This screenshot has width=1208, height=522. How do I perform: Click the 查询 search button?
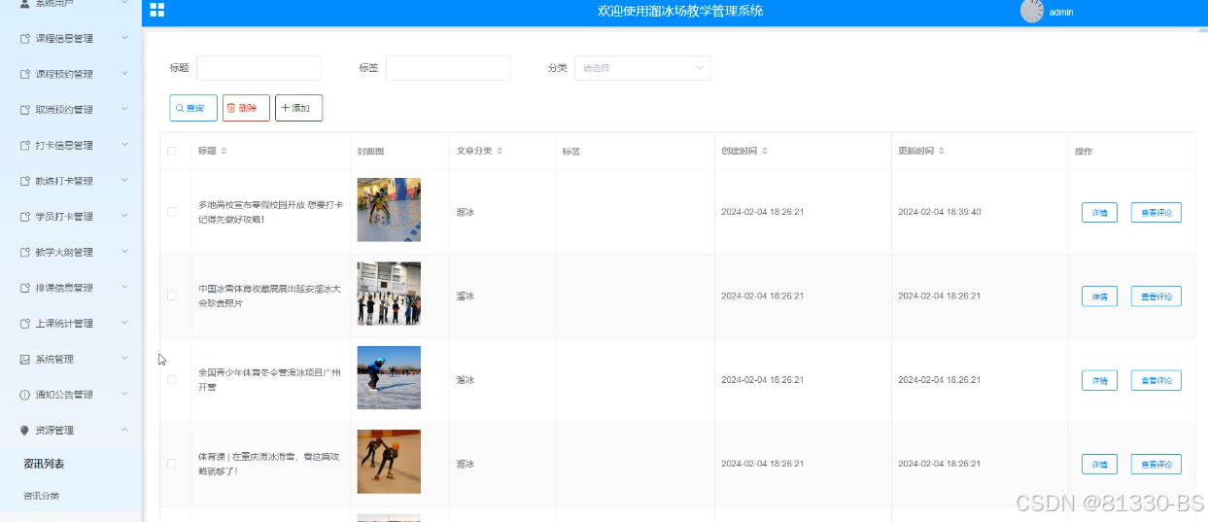pyautogui.click(x=193, y=108)
